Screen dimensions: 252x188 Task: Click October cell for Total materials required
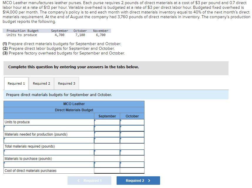tap(132, 146)
